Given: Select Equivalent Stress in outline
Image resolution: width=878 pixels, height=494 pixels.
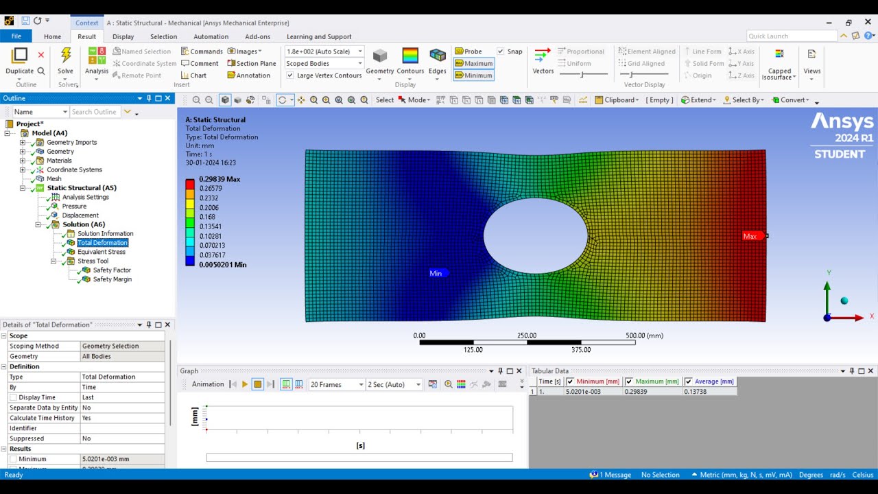Looking at the screenshot, I should click(102, 252).
